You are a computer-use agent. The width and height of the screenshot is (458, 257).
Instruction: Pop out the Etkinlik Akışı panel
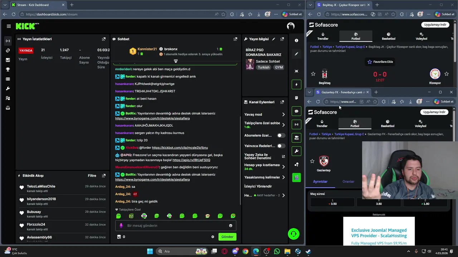point(104,176)
